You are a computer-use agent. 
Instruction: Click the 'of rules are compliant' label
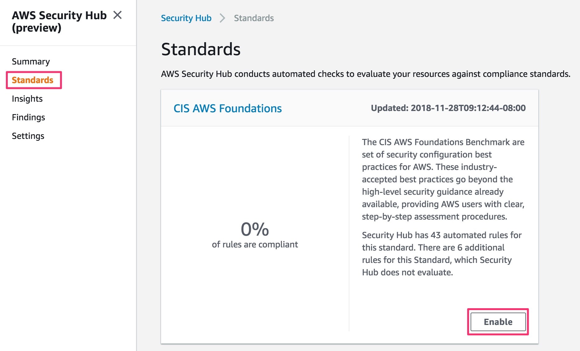tap(255, 244)
